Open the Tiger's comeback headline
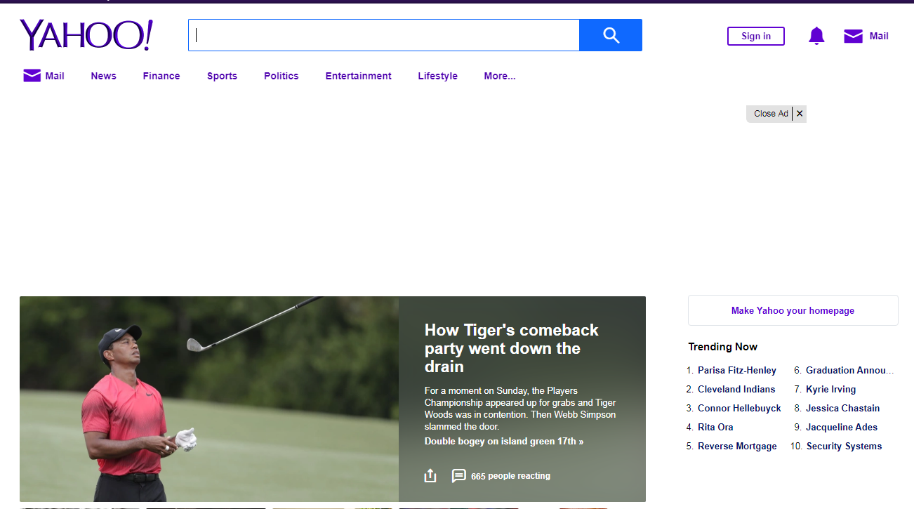Viewport: 914px width, 509px height. click(512, 348)
